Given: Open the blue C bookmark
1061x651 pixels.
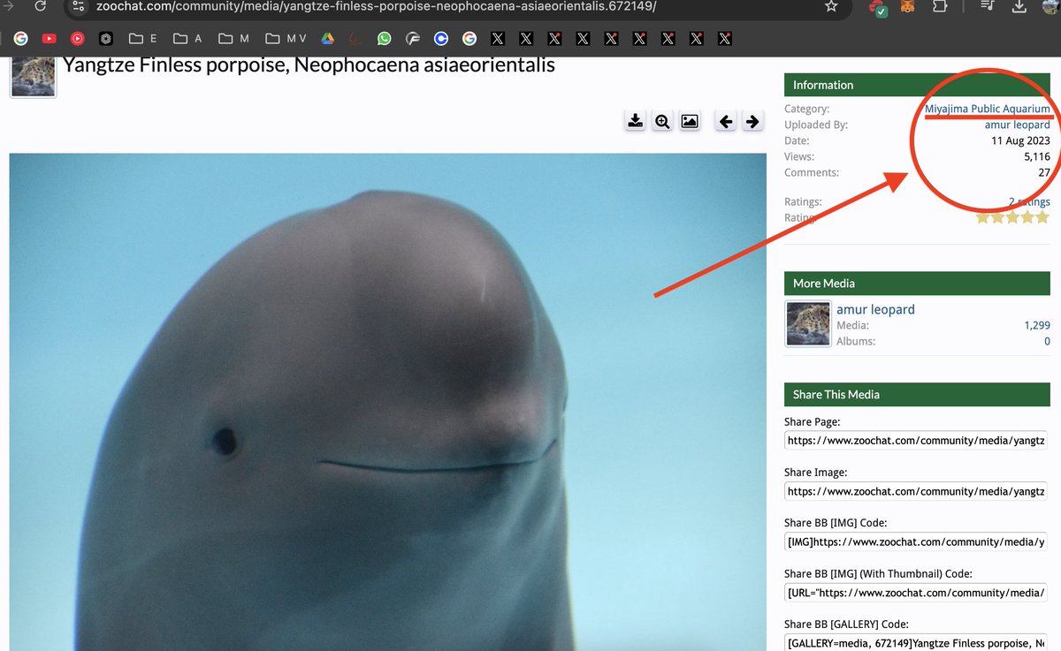Looking at the screenshot, I should [440, 39].
